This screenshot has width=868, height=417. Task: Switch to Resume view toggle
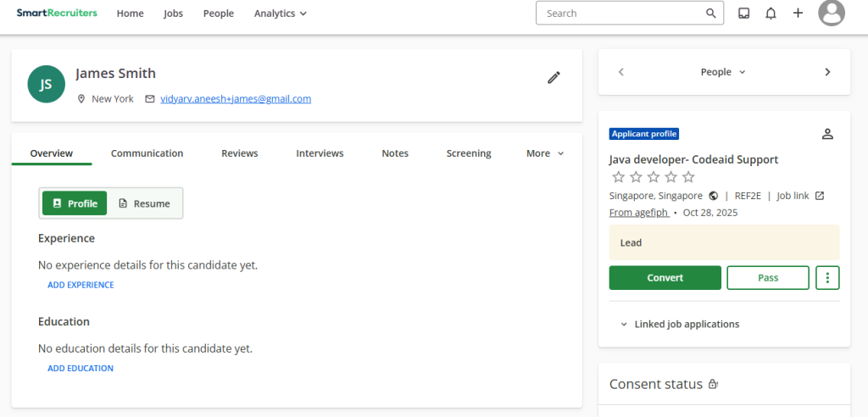pos(144,203)
